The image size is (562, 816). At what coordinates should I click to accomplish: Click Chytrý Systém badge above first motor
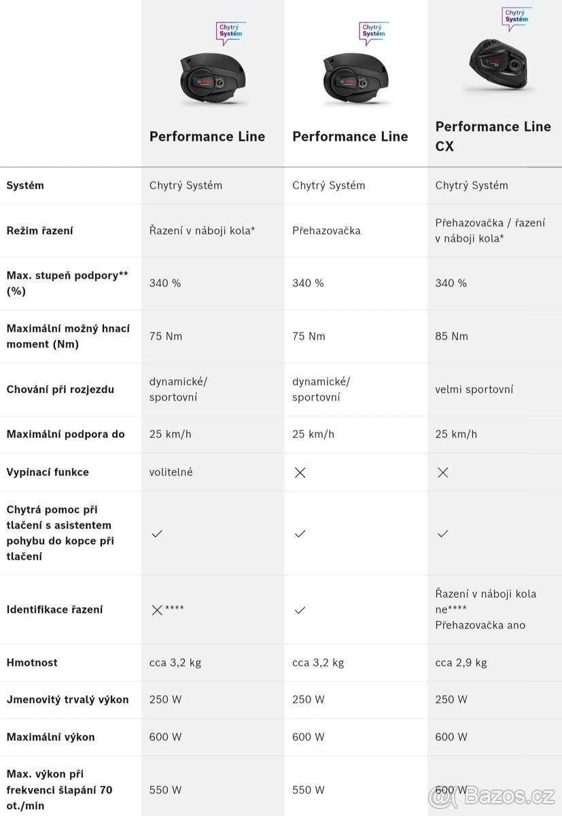231,31
